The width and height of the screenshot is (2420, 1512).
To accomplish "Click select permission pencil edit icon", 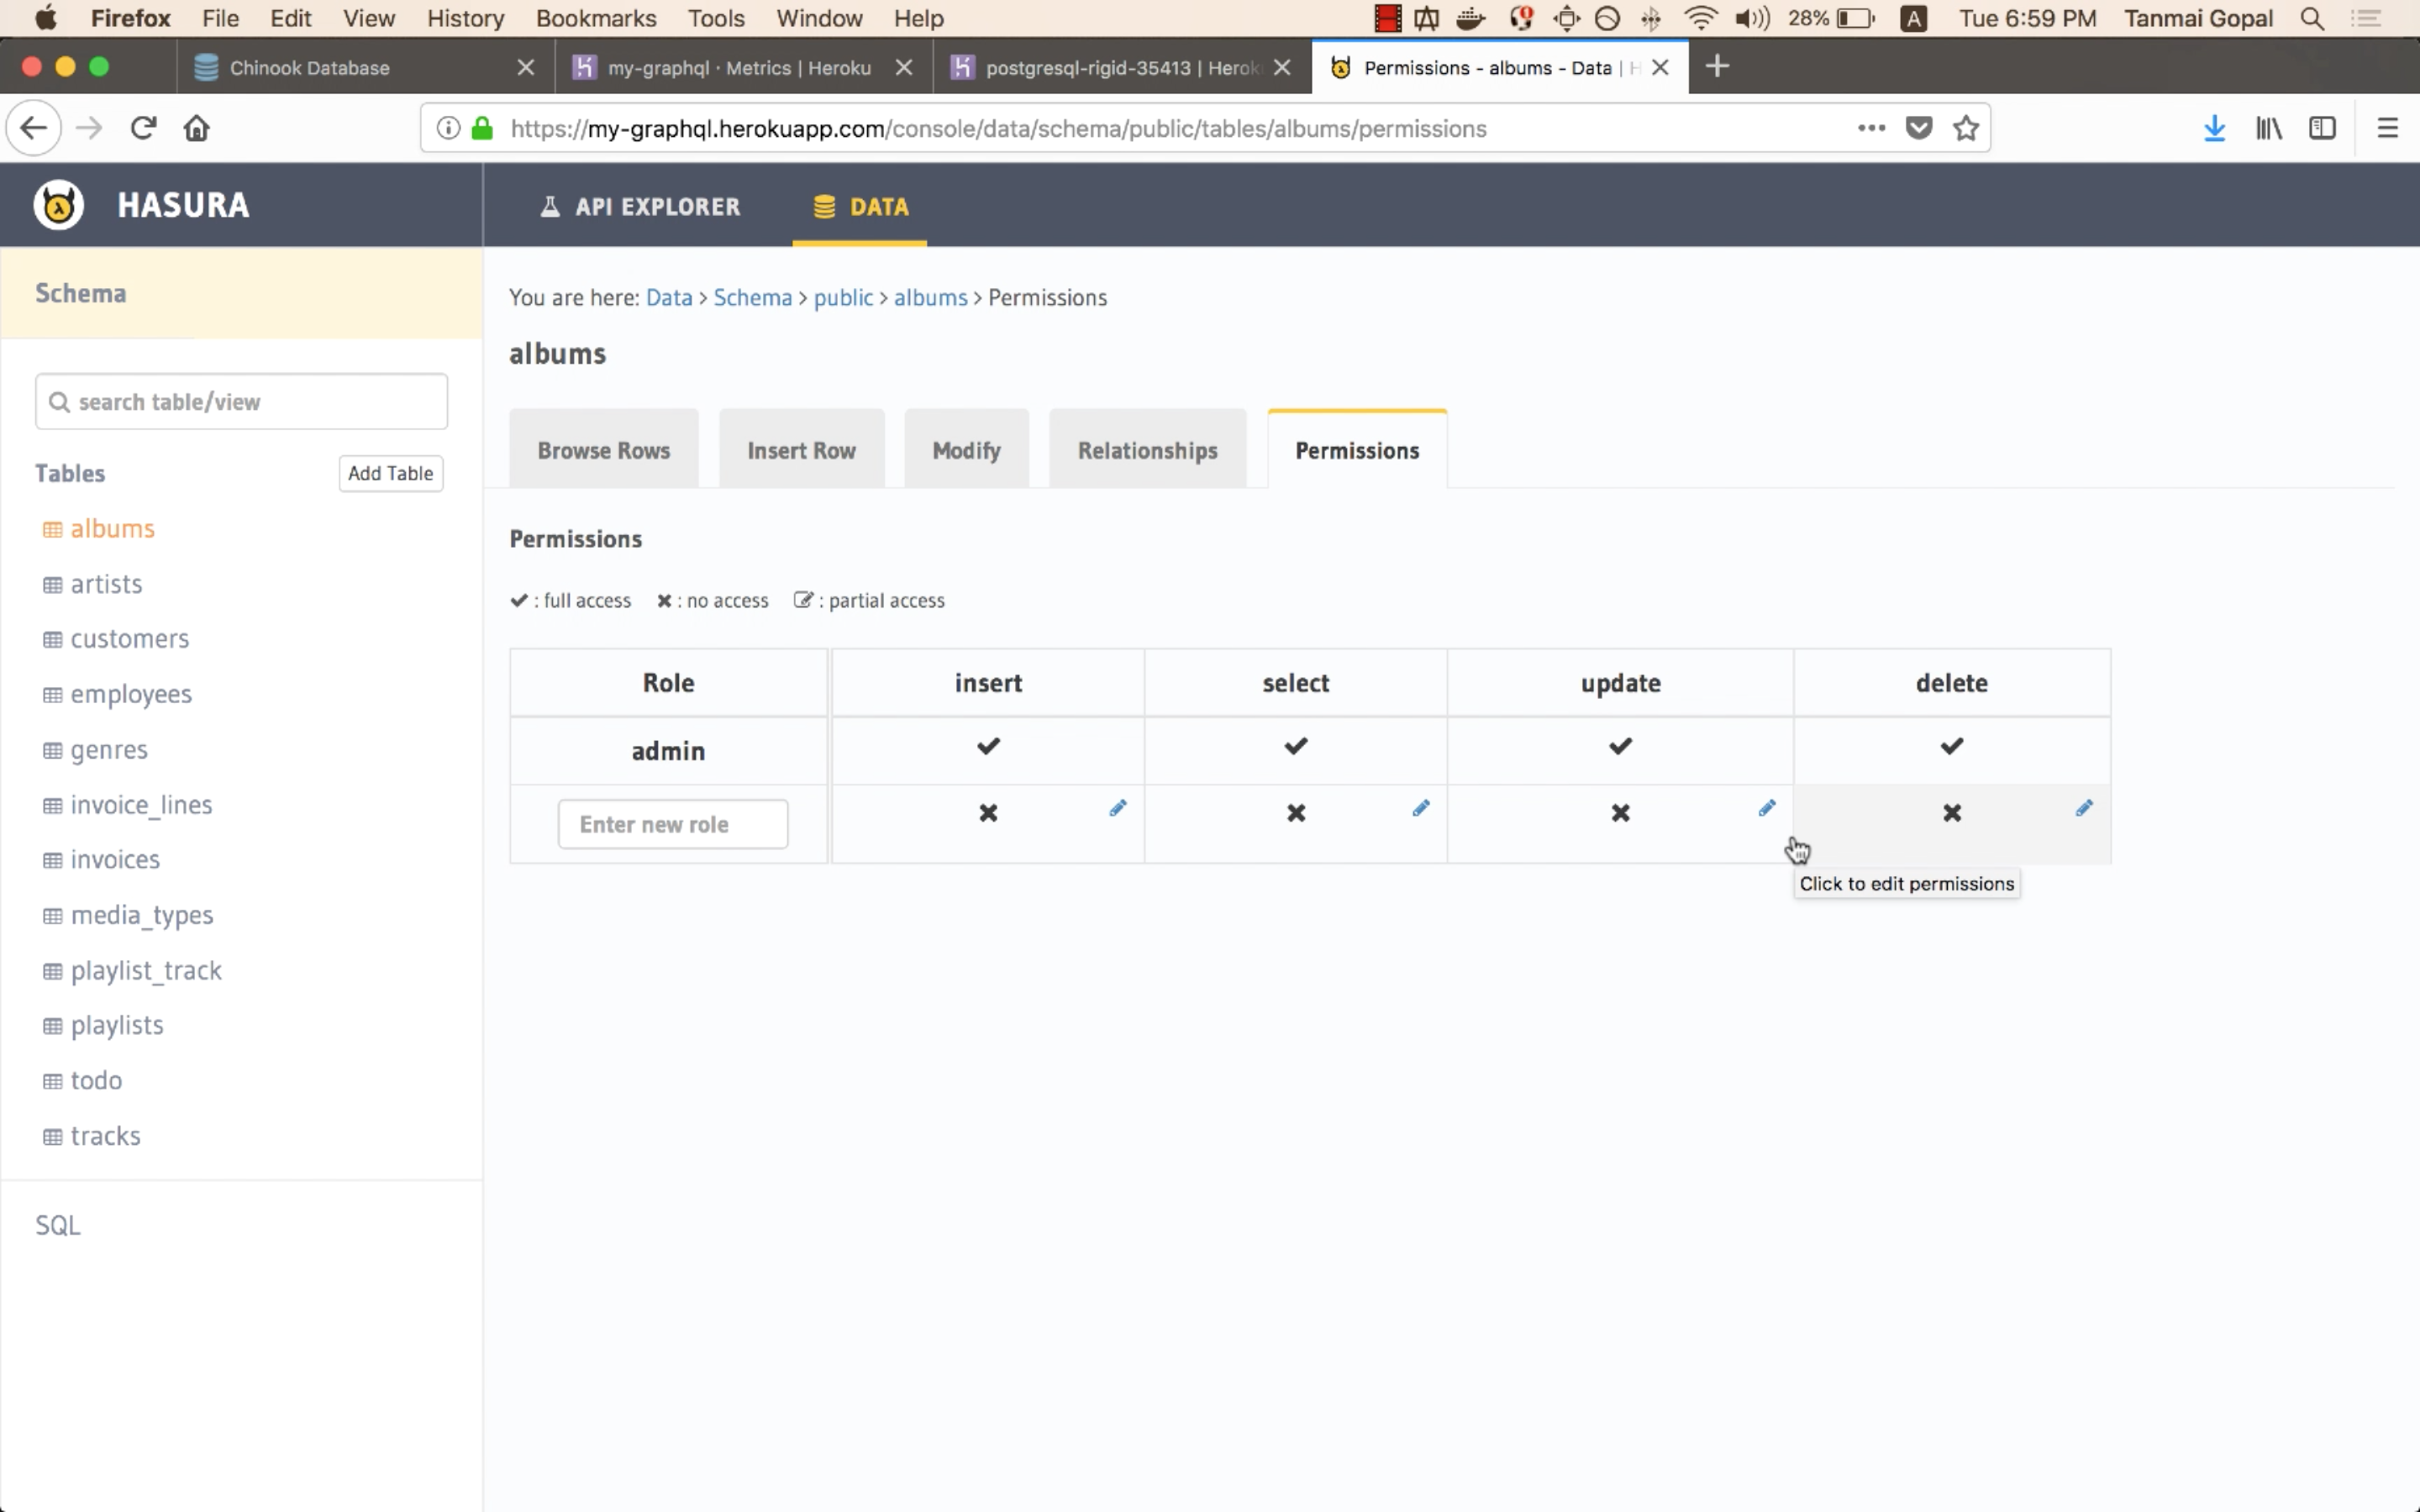I will pos(1420,808).
